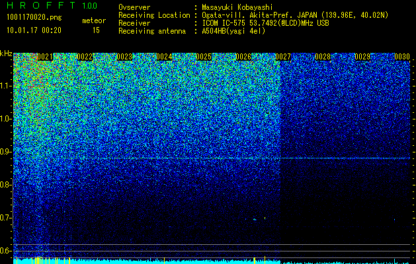Click the A504HB(yagi 4el) antenna value
The image size is (416, 264).
pos(233,31)
